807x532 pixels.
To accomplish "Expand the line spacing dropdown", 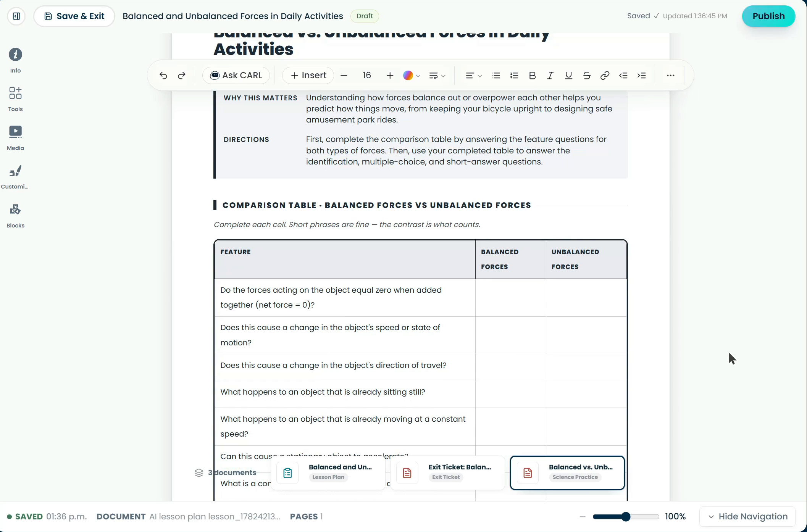I will (437, 76).
